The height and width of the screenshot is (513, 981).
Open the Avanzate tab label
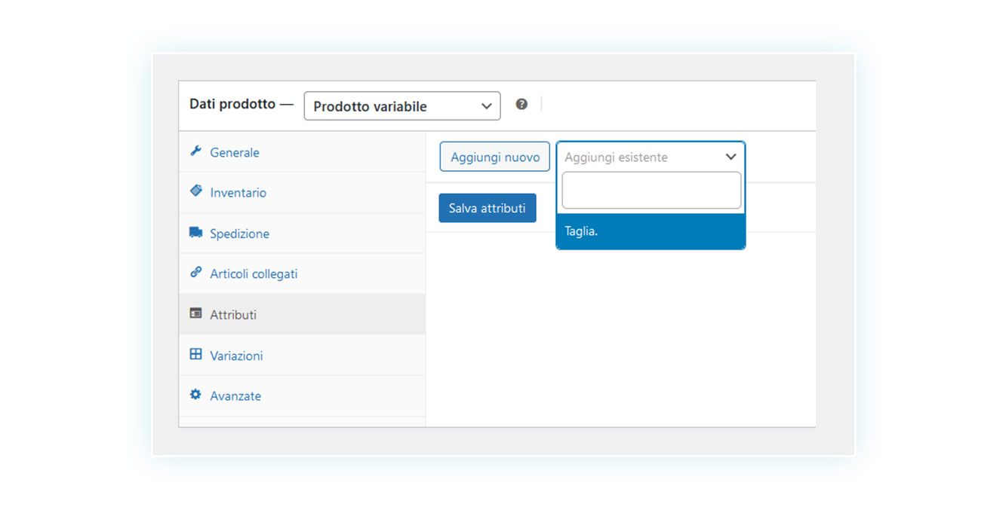tap(235, 396)
